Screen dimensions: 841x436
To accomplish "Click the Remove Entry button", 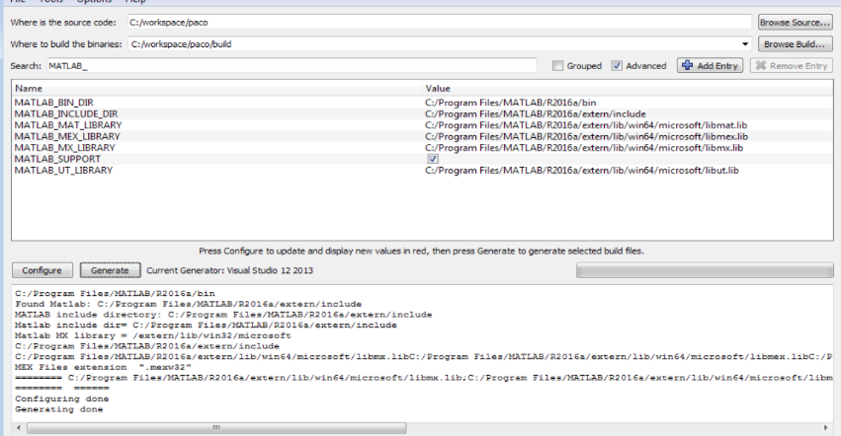I will coord(792,65).
